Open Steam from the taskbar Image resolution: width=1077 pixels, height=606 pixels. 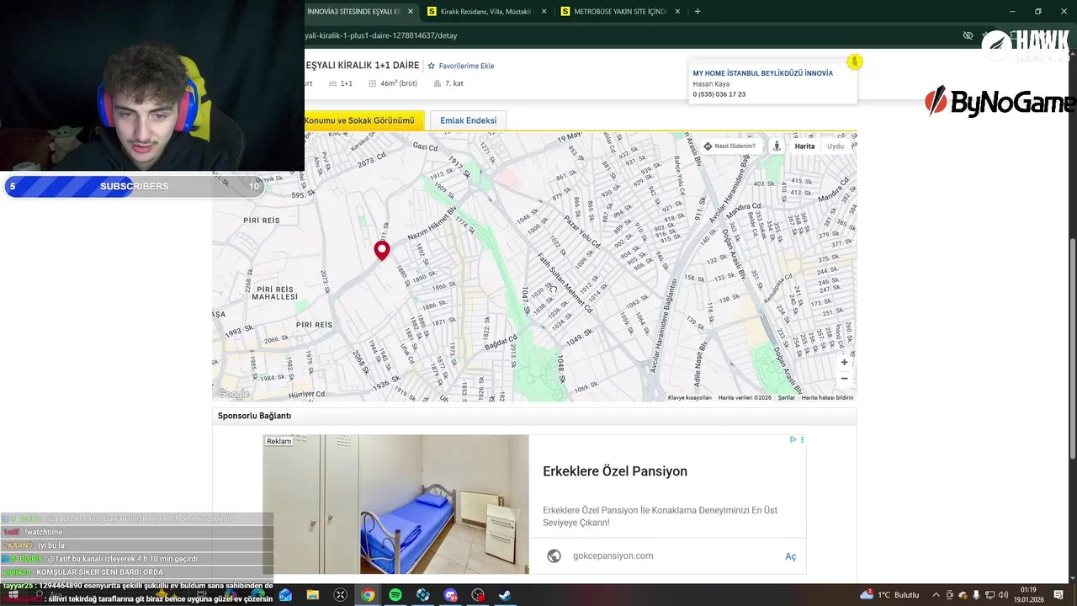point(505,595)
